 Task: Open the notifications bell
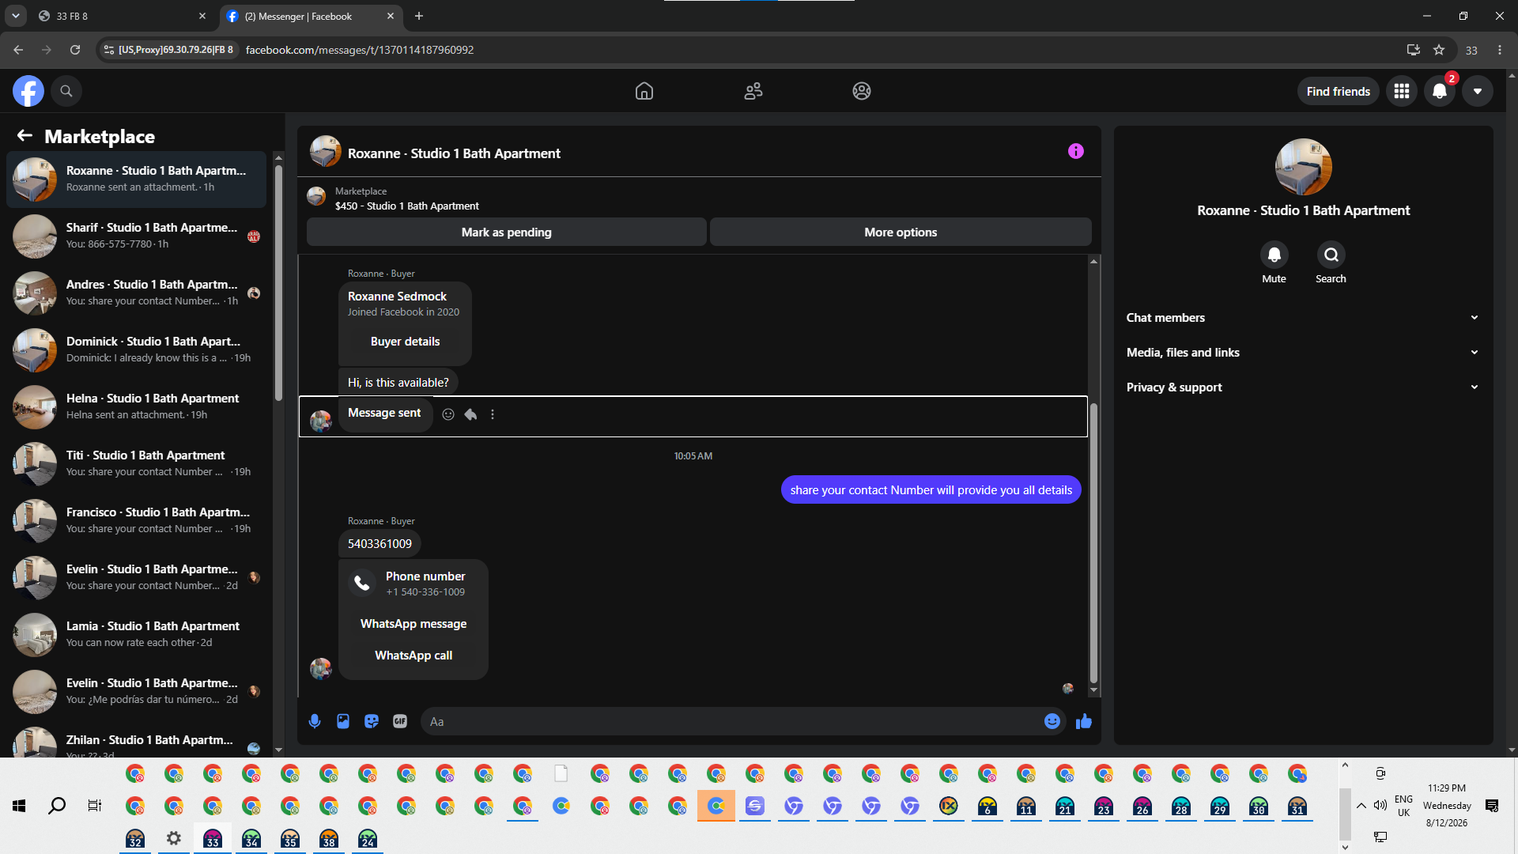point(1440,91)
